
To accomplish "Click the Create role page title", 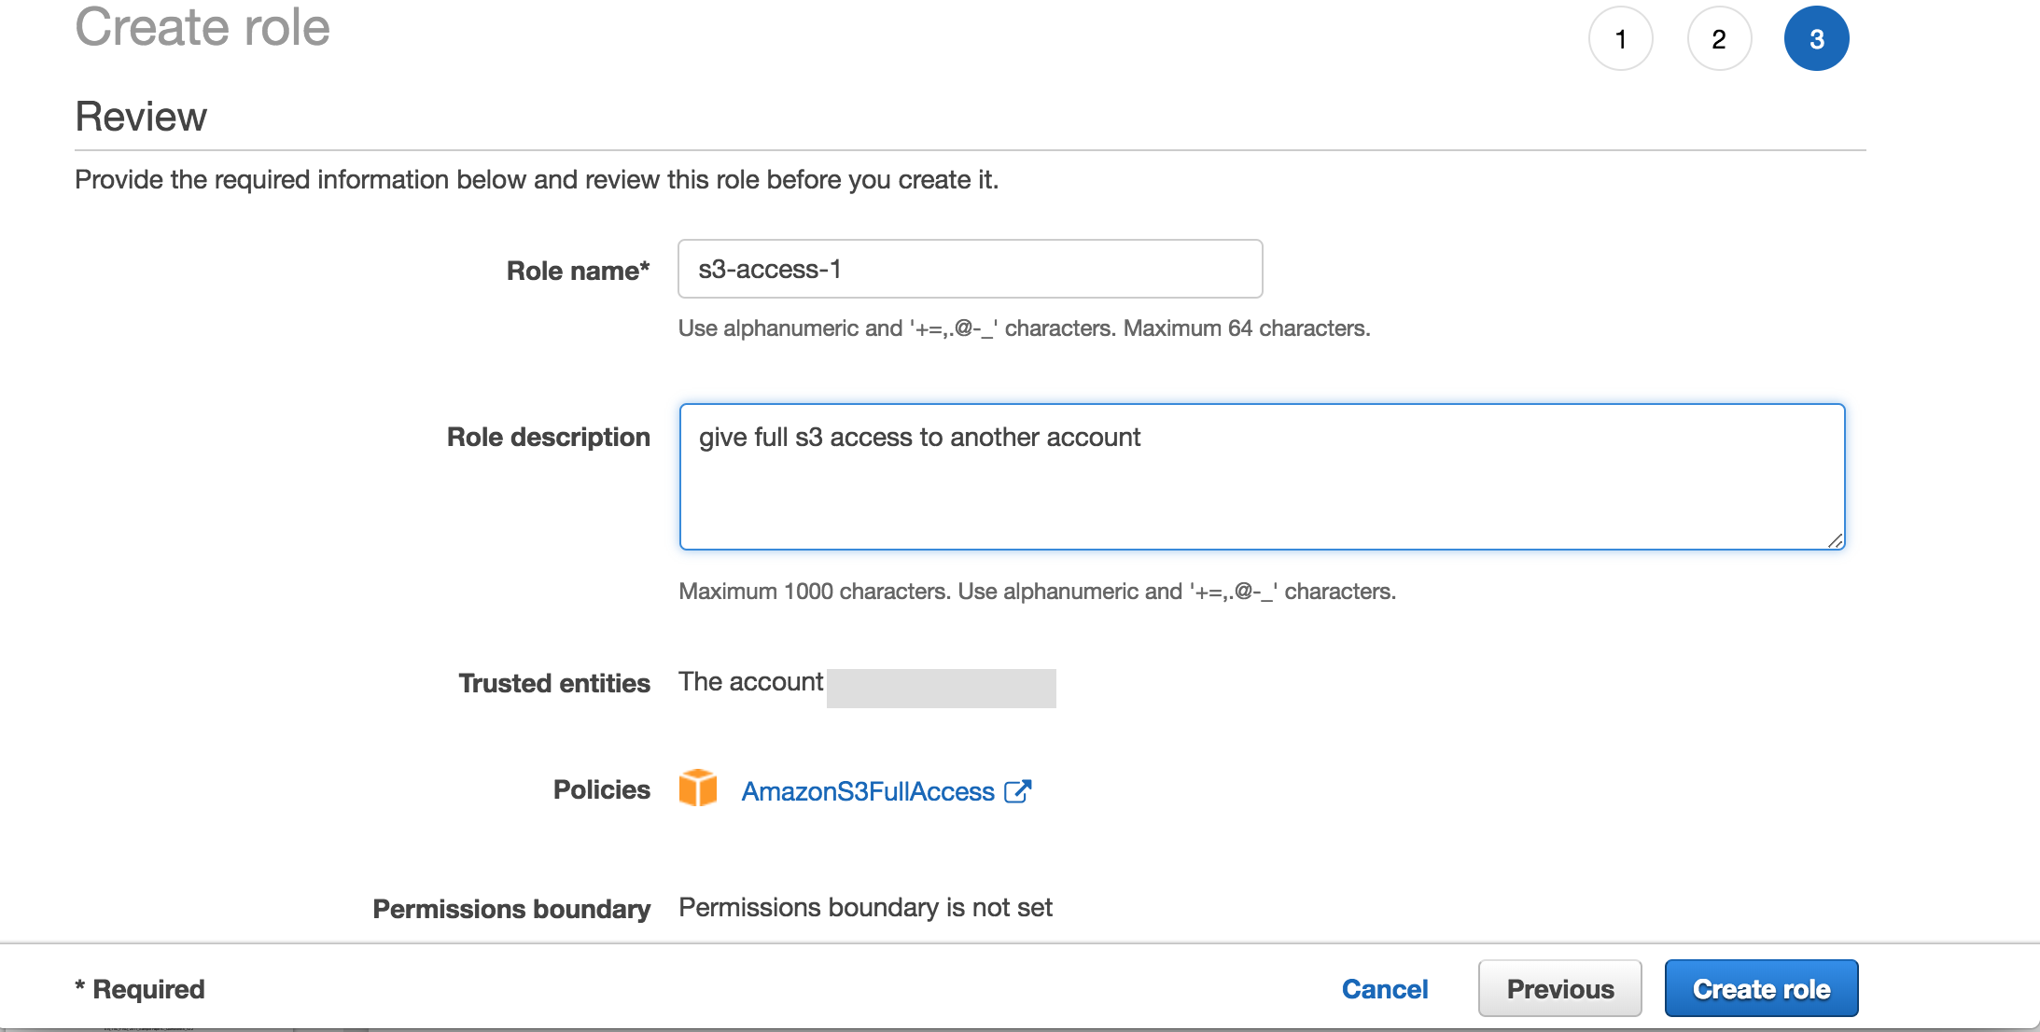I will pos(203,26).
